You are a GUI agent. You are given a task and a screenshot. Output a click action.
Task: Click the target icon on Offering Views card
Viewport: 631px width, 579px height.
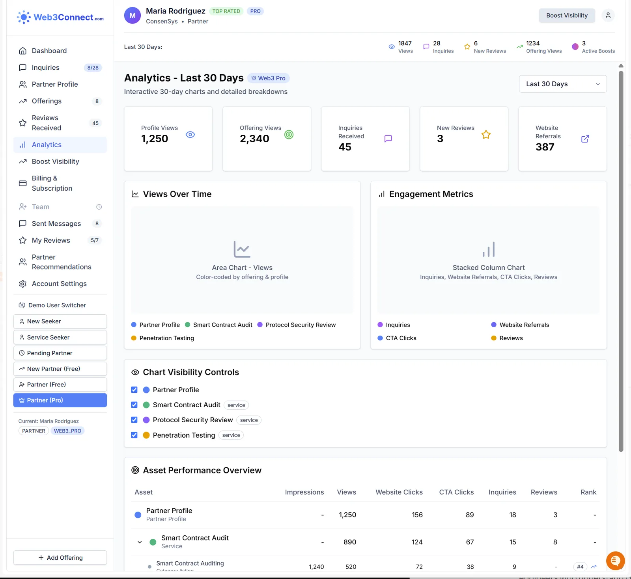[x=289, y=135]
